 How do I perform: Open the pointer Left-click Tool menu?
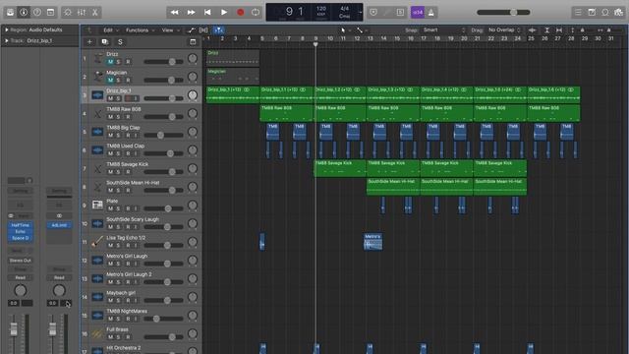345,30
